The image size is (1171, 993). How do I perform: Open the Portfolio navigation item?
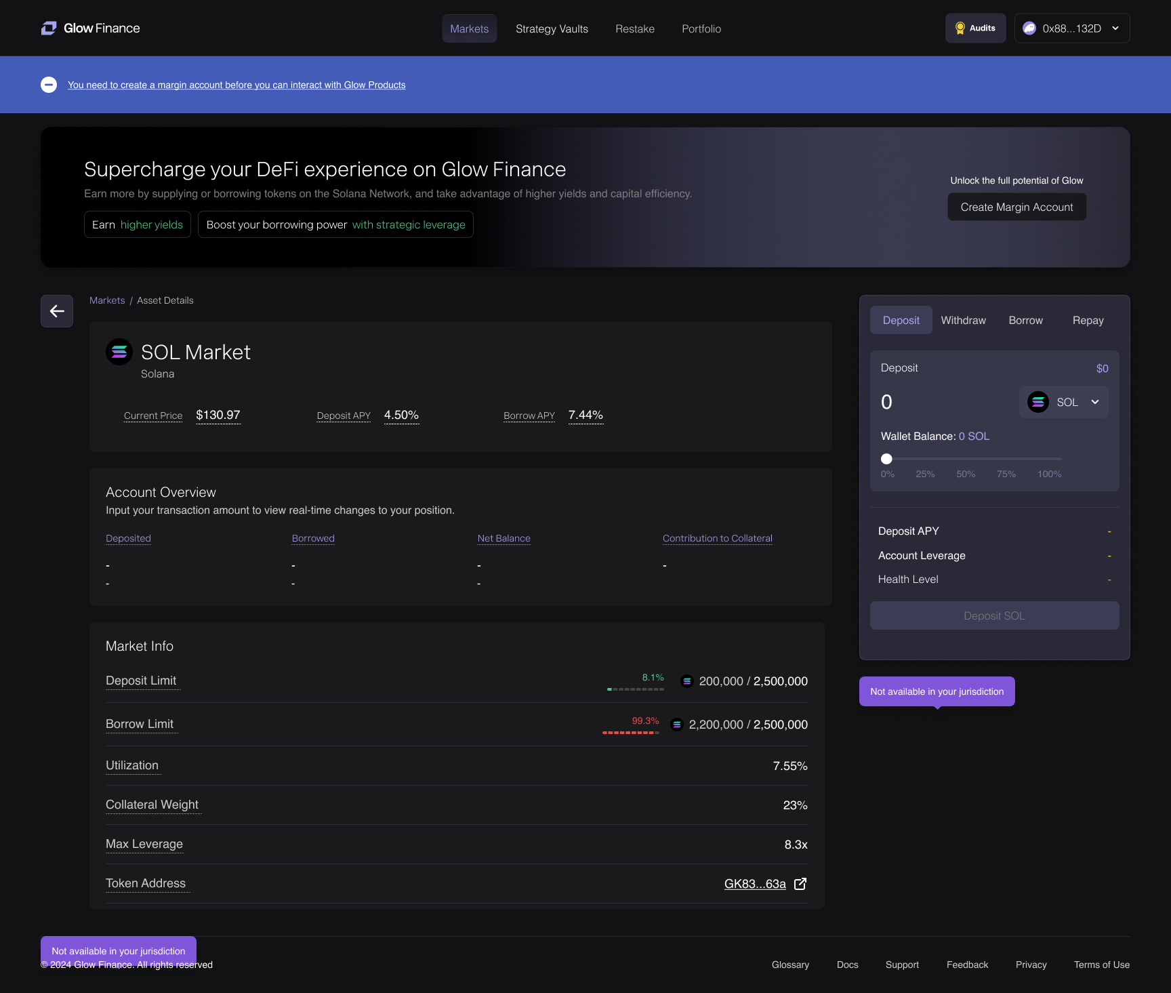[701, 28]
